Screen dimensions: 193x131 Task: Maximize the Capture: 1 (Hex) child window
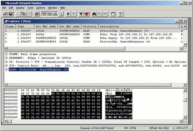click(x=181, y=21)
